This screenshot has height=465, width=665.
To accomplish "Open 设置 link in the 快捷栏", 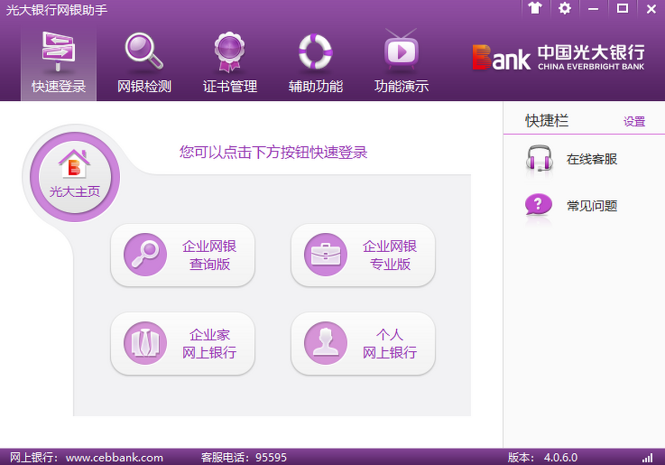I will click(x=634, y=122).
